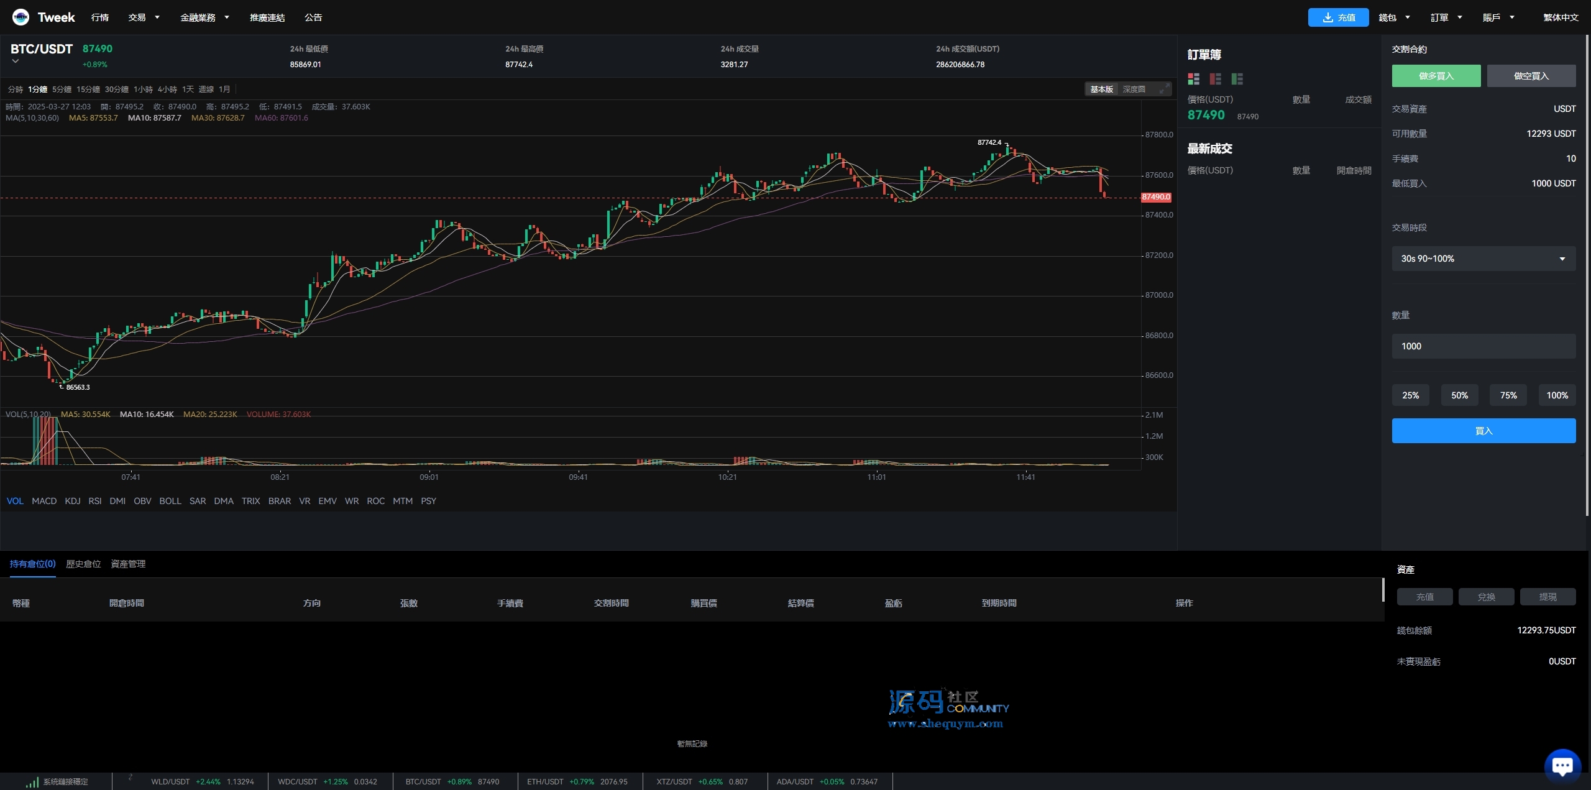
Task: Open live chat support bubble
Action: tap(1562, 765)
